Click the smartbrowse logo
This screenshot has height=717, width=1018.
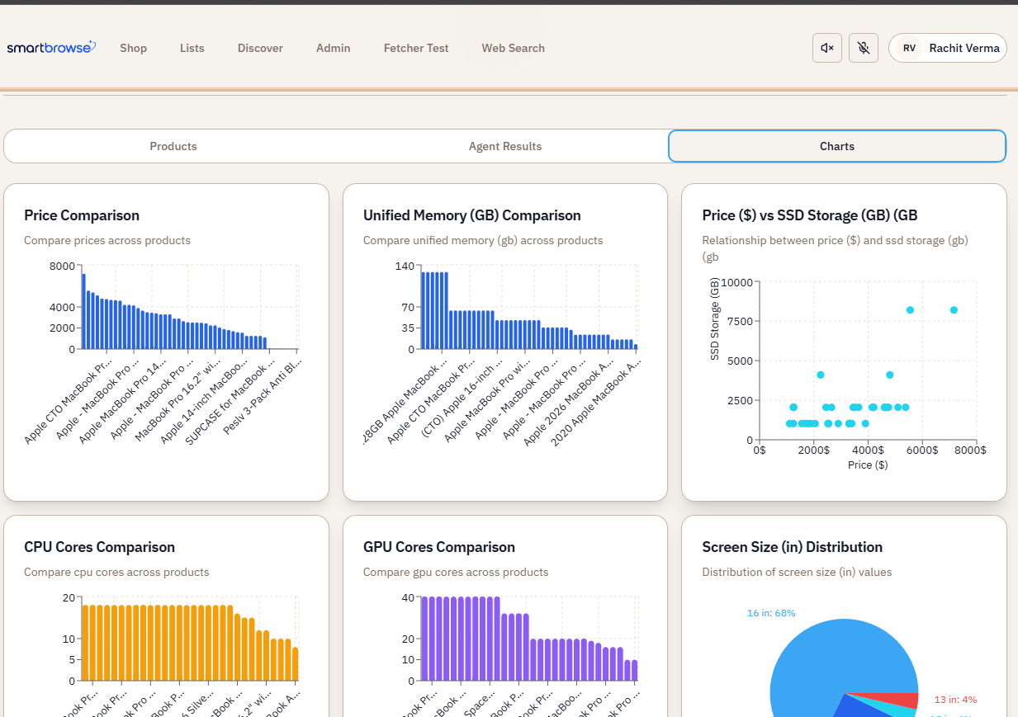(51, 48)
